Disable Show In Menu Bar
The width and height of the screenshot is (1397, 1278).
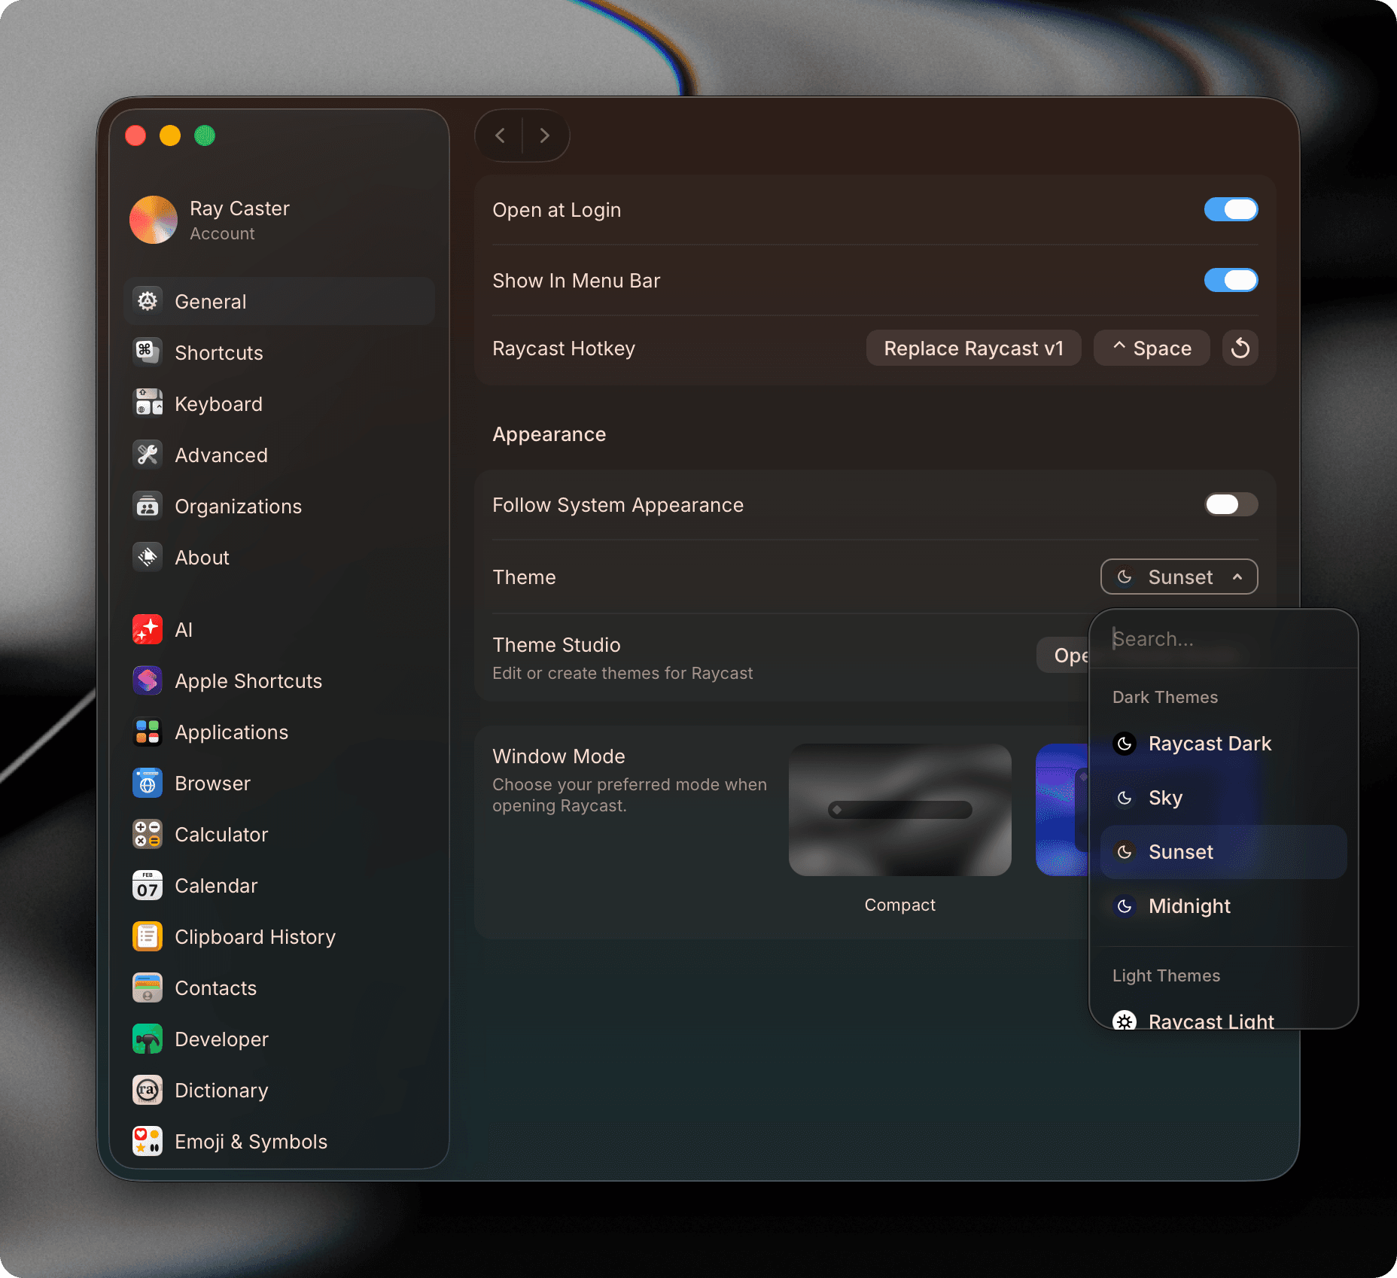coord(1231,280)
